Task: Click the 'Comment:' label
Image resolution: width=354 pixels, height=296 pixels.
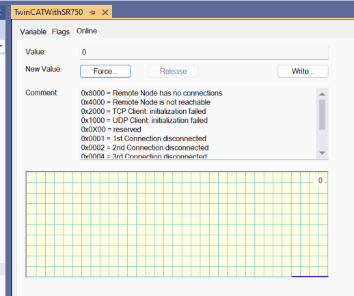Action: tap(42, 93)
